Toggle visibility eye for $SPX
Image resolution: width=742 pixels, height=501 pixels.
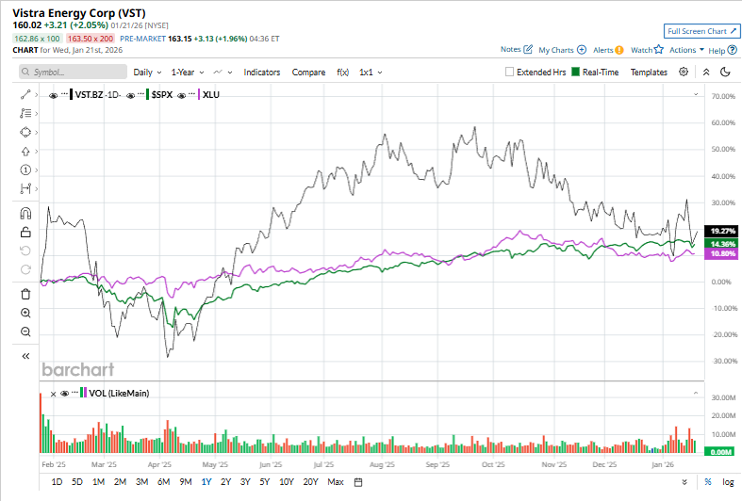pyautogui.click(x=131, y=95)
